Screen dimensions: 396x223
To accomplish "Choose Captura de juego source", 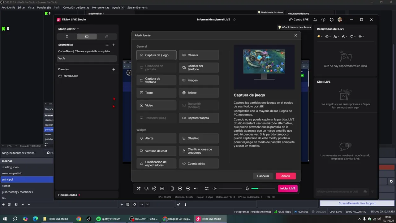I will click(x=157, y=55).
